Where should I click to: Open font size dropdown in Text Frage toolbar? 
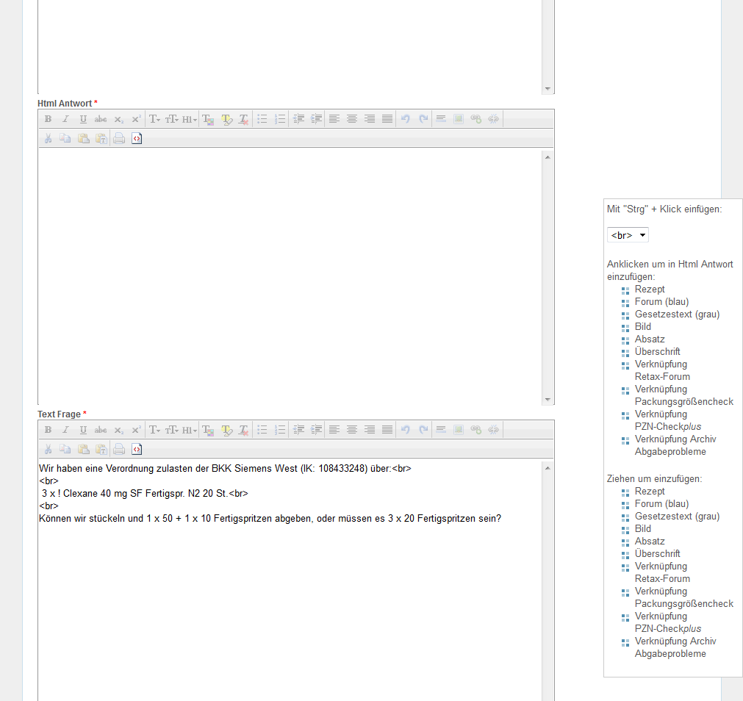tap(172, 430)
